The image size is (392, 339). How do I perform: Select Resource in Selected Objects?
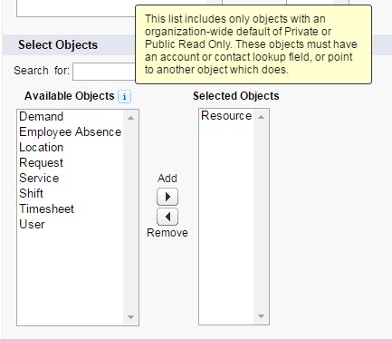(226, 116)
